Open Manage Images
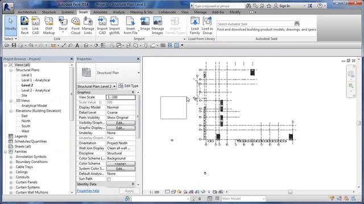364x204 pixels. click(158, 25)
